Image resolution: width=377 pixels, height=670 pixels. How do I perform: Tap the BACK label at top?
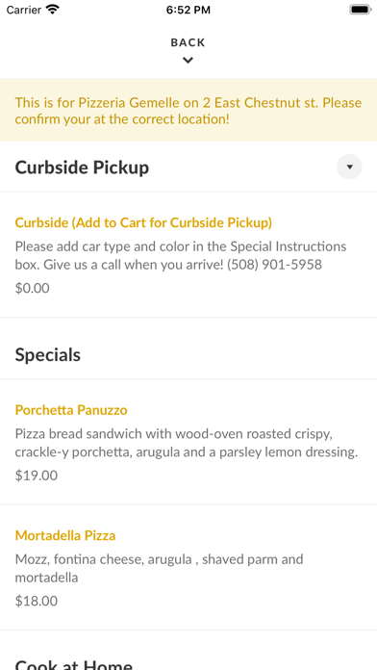coord(188,42)
